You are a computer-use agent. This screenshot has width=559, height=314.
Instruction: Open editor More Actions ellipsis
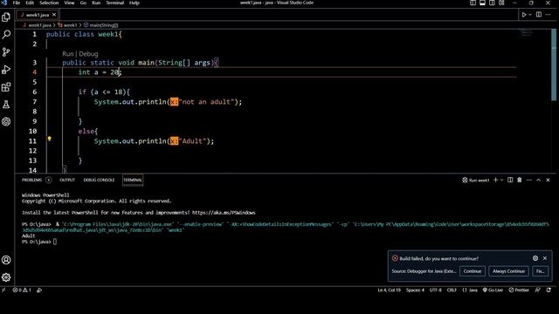pos(549,15)
